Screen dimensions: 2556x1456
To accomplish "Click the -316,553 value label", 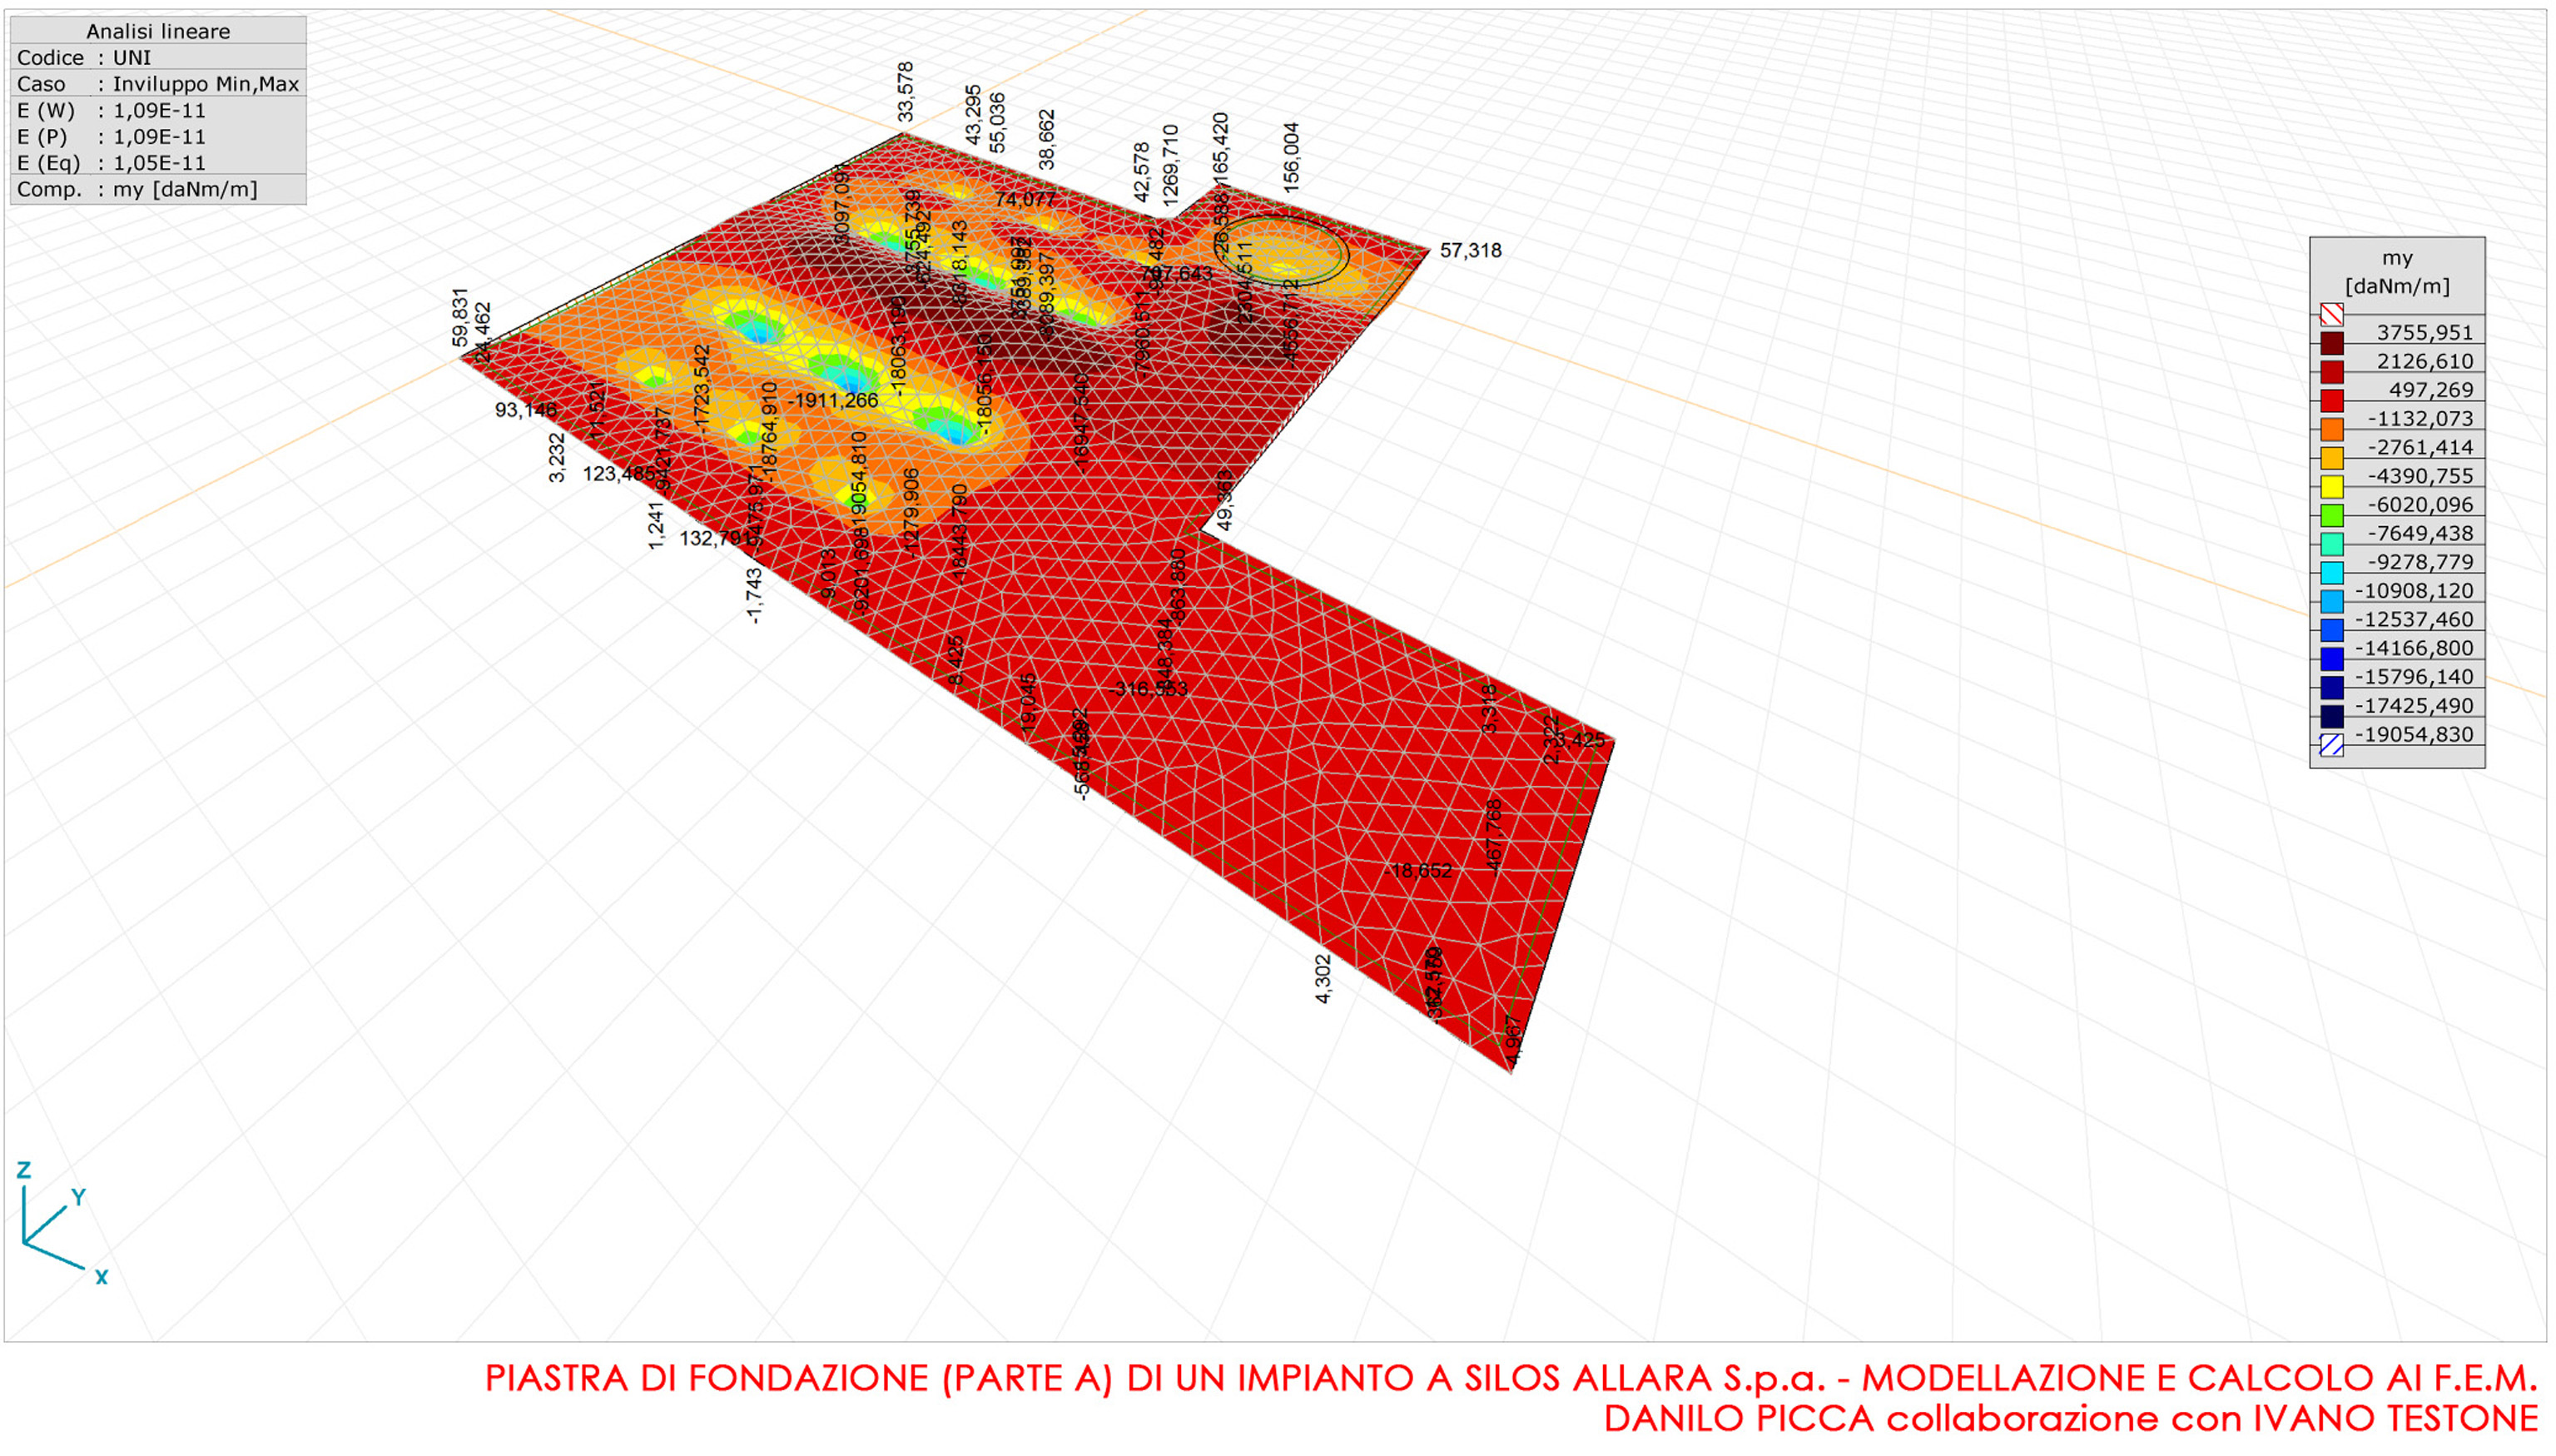I will pos(1149,688).
